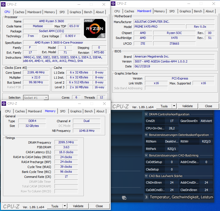Click the Memory Size 32 GBytes value

tap(32, 126)
